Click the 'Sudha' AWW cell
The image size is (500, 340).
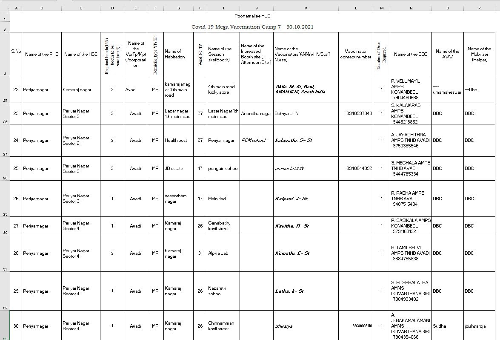(x=447, y=326)
